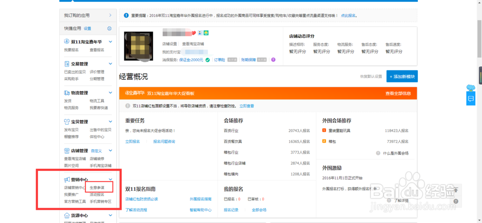
Task: Click green checkmark next to 保证金
Action: point(208,60)
